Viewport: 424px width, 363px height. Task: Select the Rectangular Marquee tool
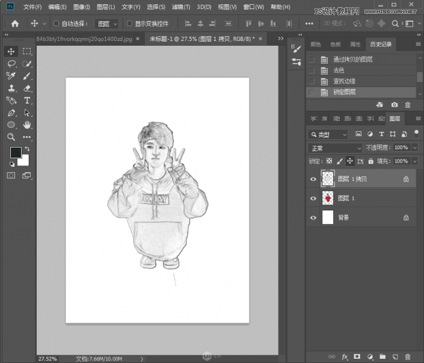[26, 51]
